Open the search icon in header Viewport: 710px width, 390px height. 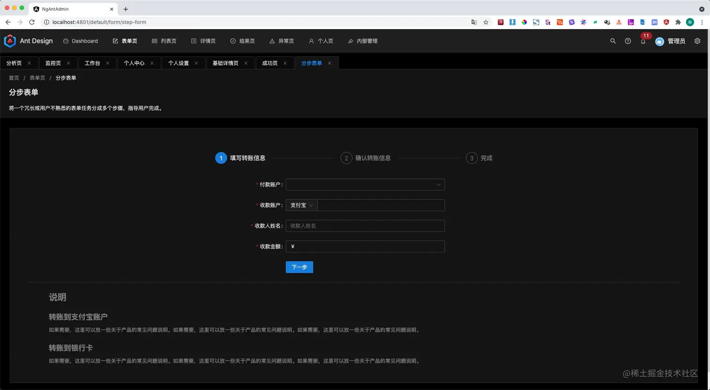(x=613, y=41)
